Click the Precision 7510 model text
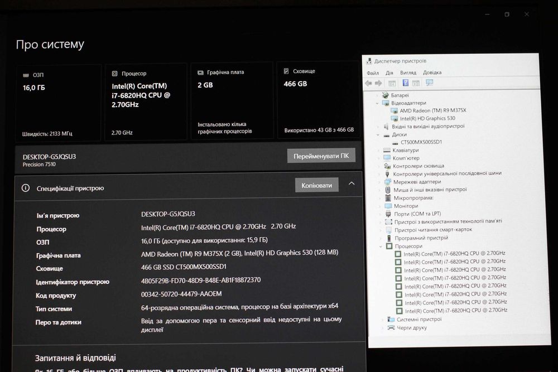Screen dimensions: 558x372 (39, 165)
